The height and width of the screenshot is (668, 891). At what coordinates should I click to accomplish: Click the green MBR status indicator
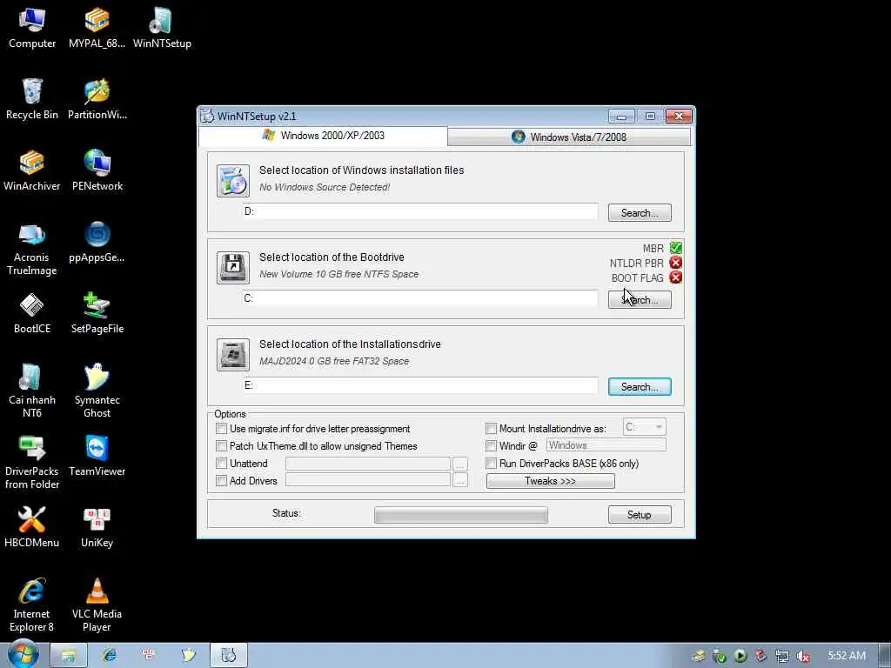(675, 248)
